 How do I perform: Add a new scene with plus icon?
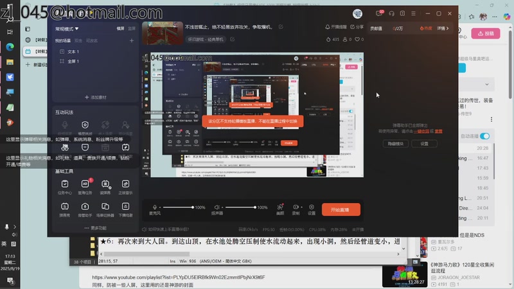pos(132,40)
